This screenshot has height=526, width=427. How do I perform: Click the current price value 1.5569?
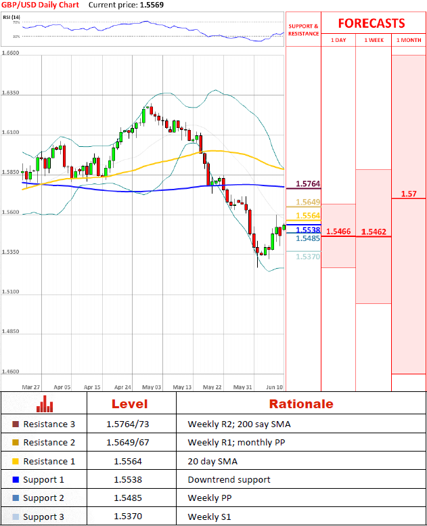[x=152, y=5]
